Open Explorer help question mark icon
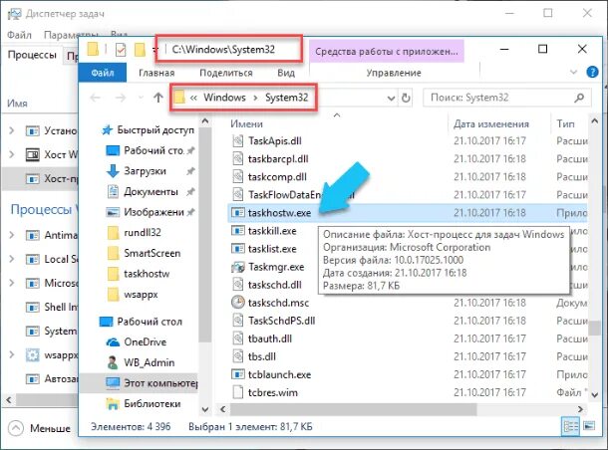Viewport: 608px width, 450px height. pyautogui.click(x=592, y=72)
